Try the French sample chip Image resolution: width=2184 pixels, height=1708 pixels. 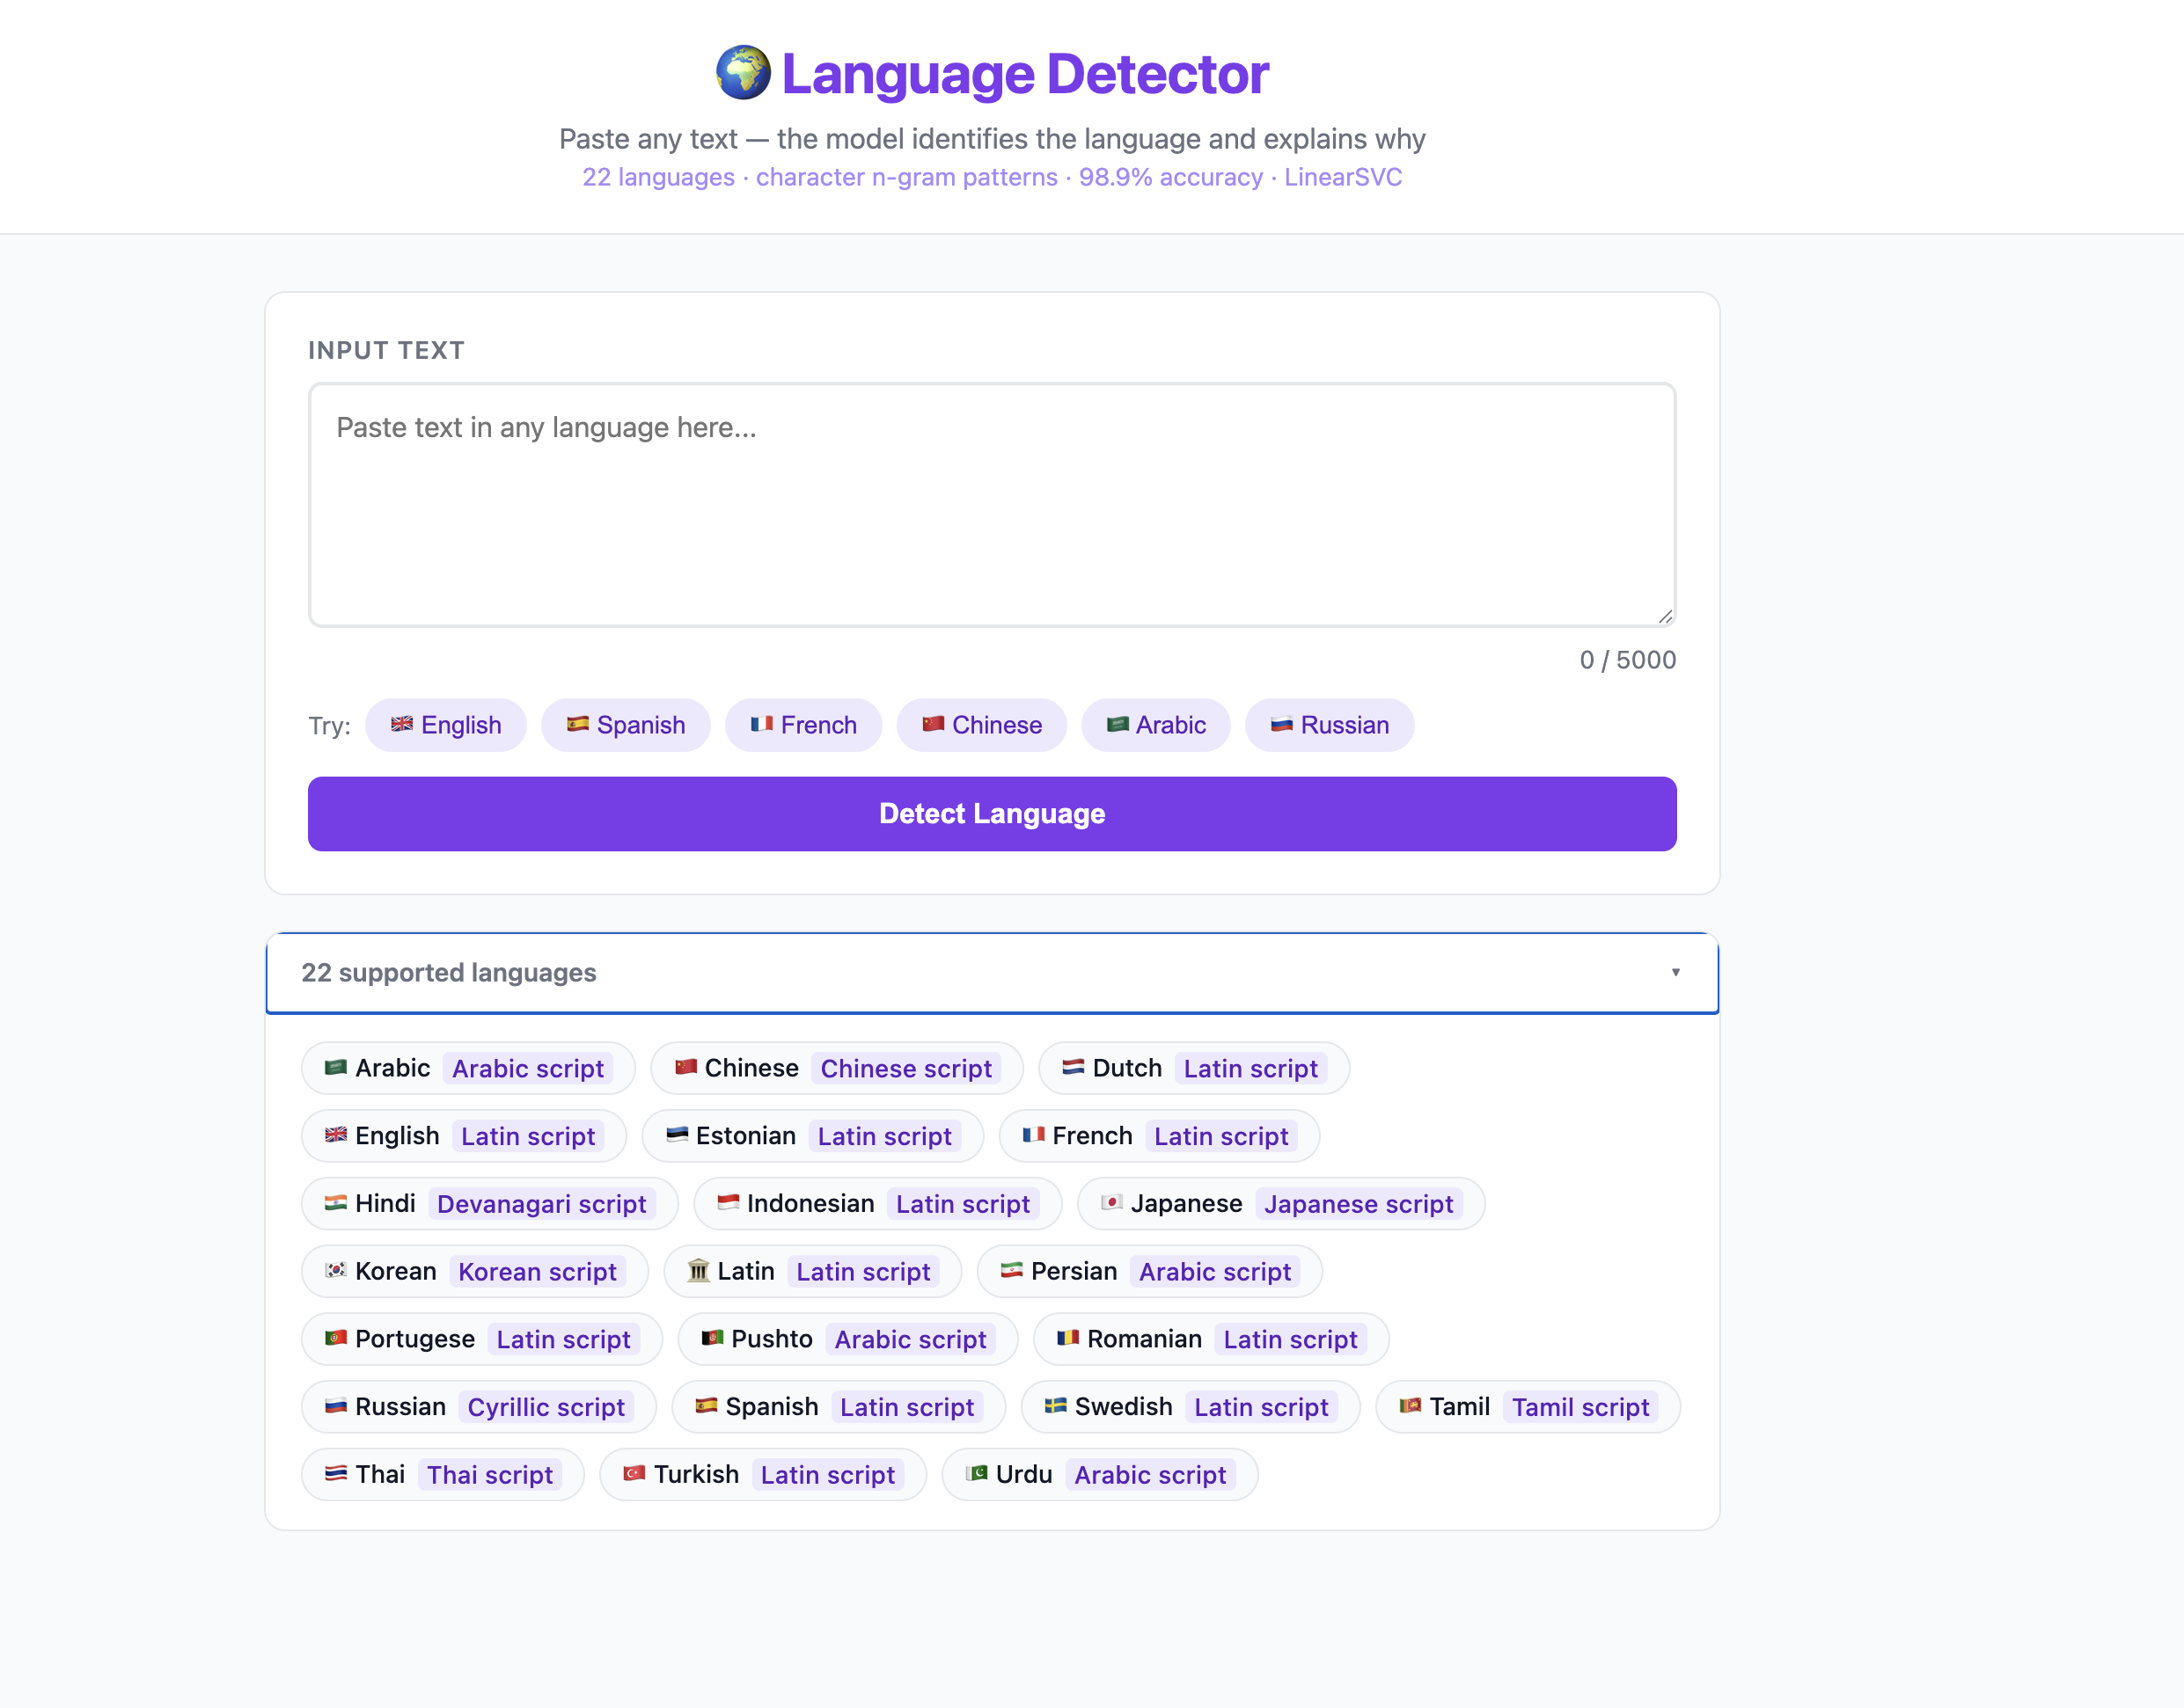(803, 724)
